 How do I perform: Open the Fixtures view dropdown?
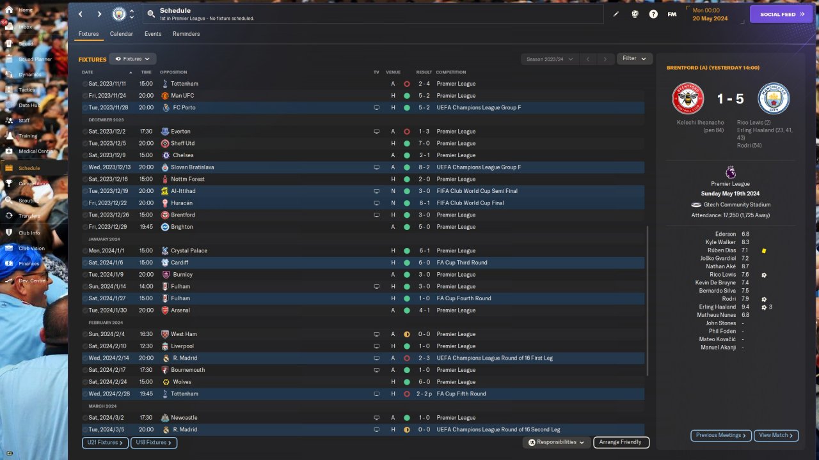(132, 59)
